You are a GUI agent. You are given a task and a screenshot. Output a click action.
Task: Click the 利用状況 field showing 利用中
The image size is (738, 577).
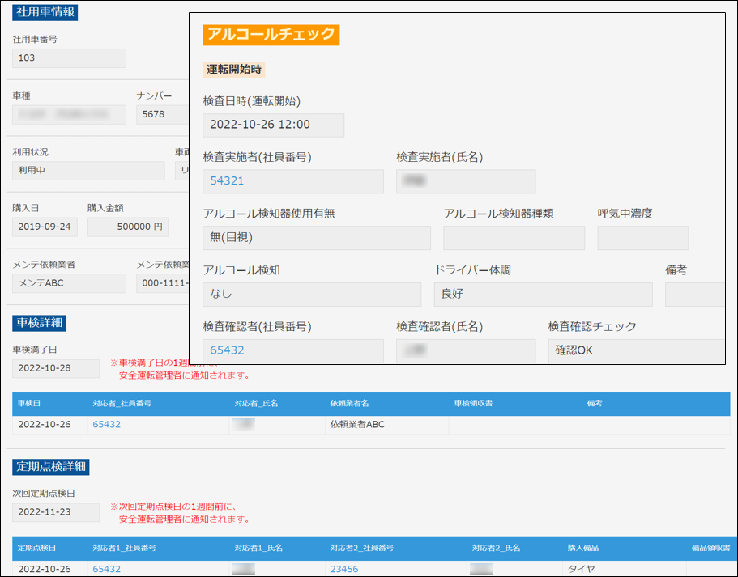point(88,171)
